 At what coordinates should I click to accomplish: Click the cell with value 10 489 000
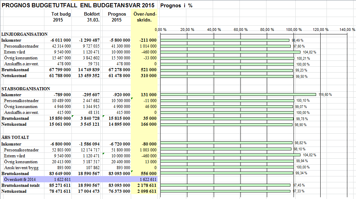[x=61, y=101]
